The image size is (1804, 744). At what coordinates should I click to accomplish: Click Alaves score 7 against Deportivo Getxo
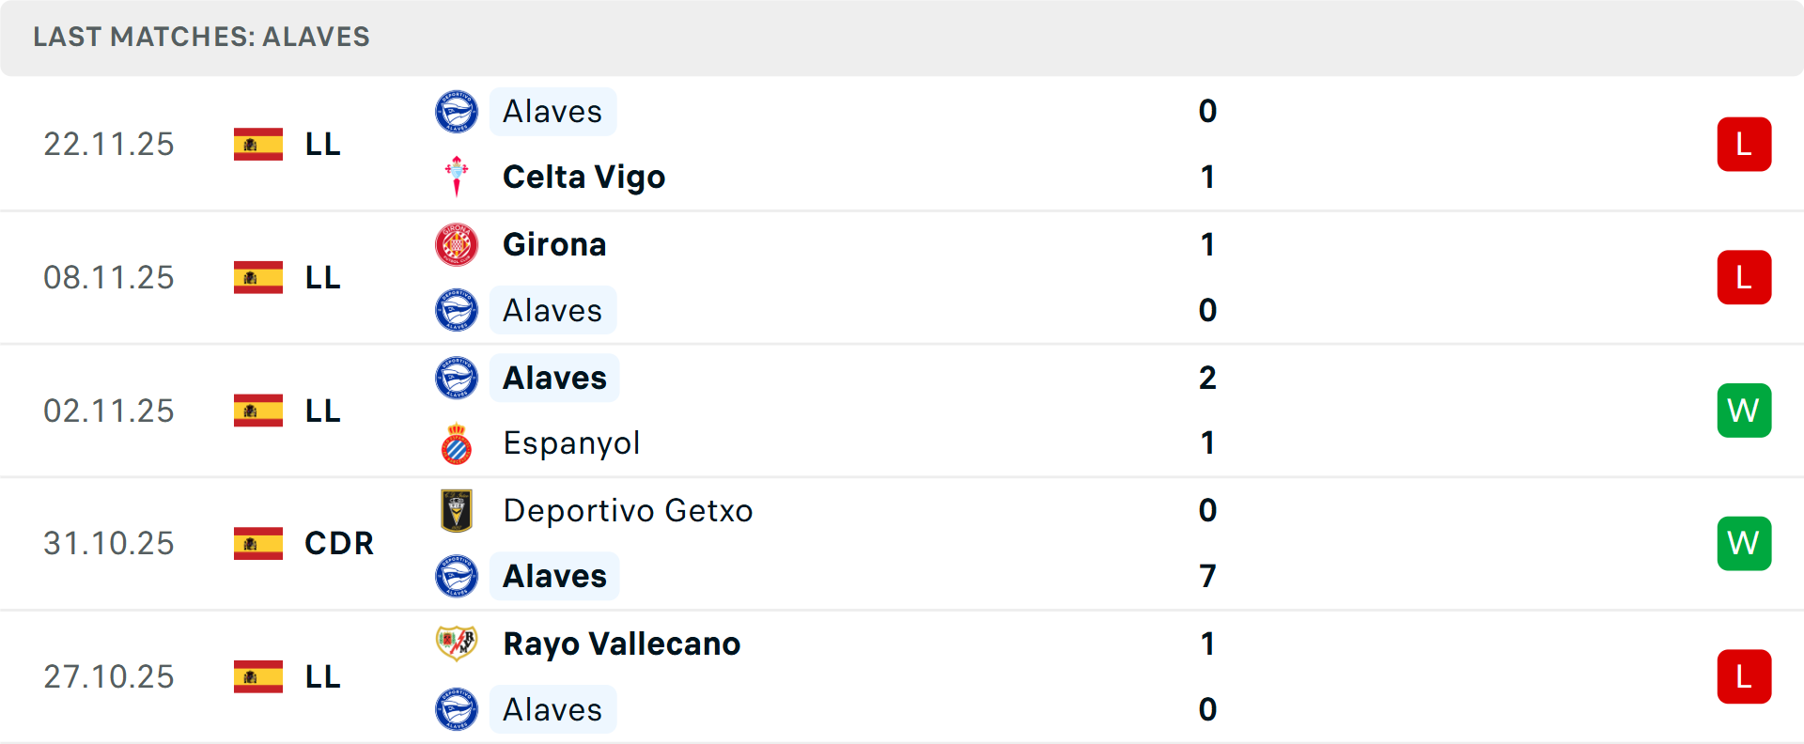pyautogui.click(x=1207, y=576)
